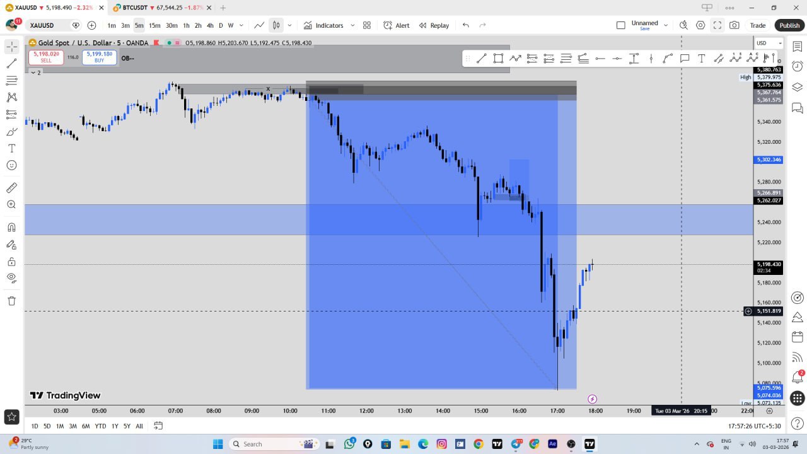Open the forecasting and measurement tools

11,115
